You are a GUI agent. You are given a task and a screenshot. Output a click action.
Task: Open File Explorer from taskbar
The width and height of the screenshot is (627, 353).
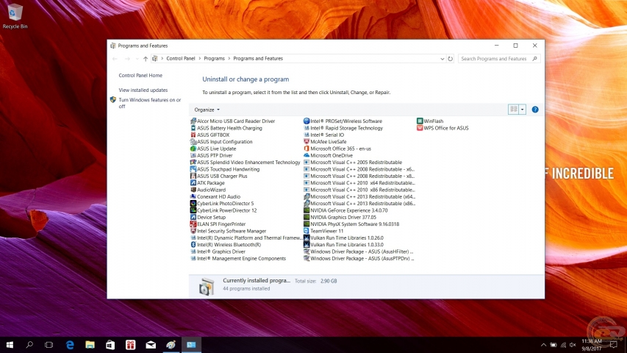[x=90, y=345]
